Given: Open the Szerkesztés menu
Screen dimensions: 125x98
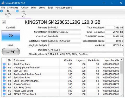Looking at the screenshot, I should click(13, 8).
